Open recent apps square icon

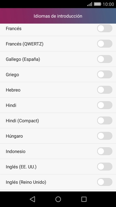tap(84, 199)
